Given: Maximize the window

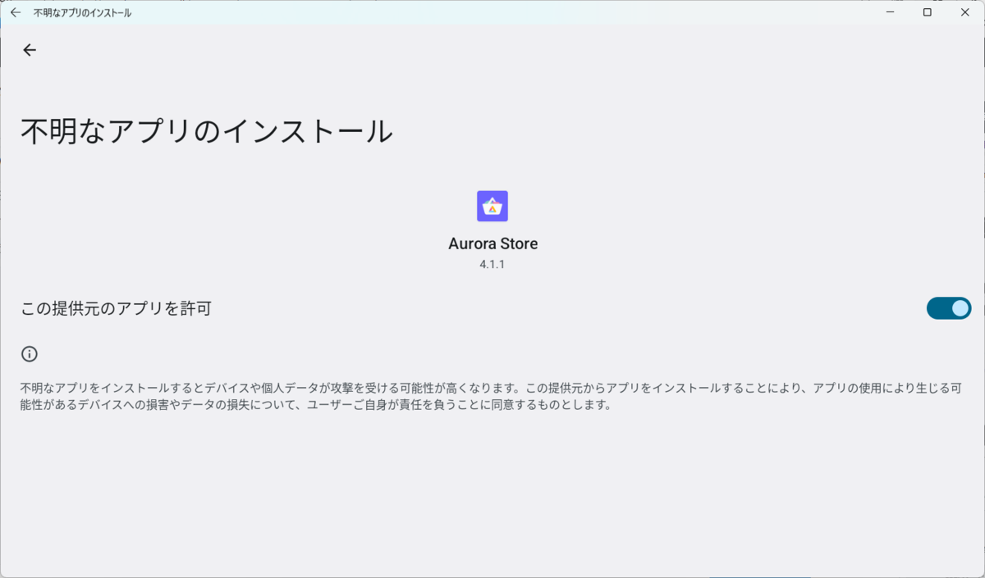Looking at the screenshot, I should 928,12.
